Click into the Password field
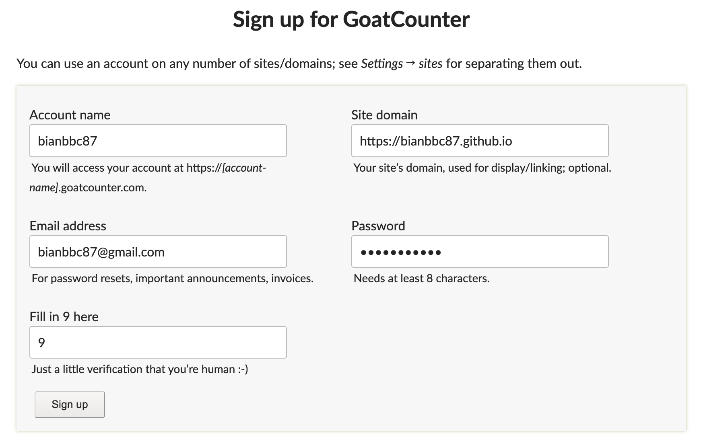 tap(480, 252)
